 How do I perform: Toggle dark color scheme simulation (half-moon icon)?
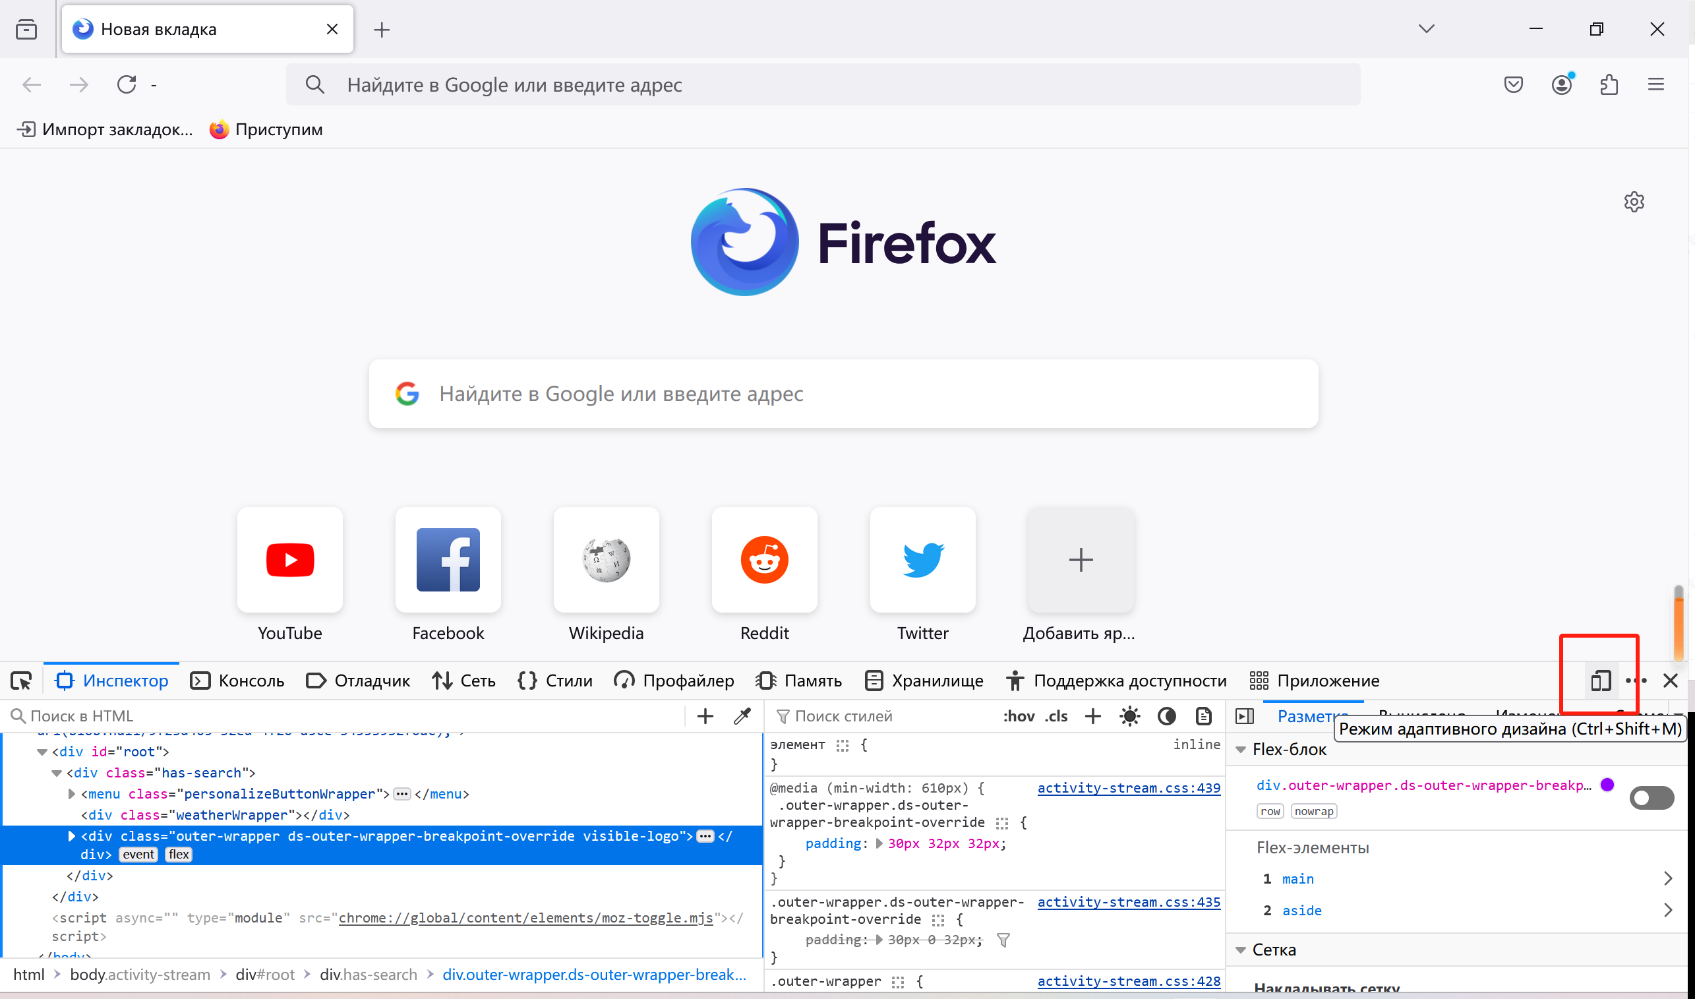click(1166, 716)
